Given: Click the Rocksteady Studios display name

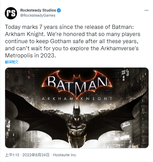Looking at the screenshot, I should [x=38, y=10].
